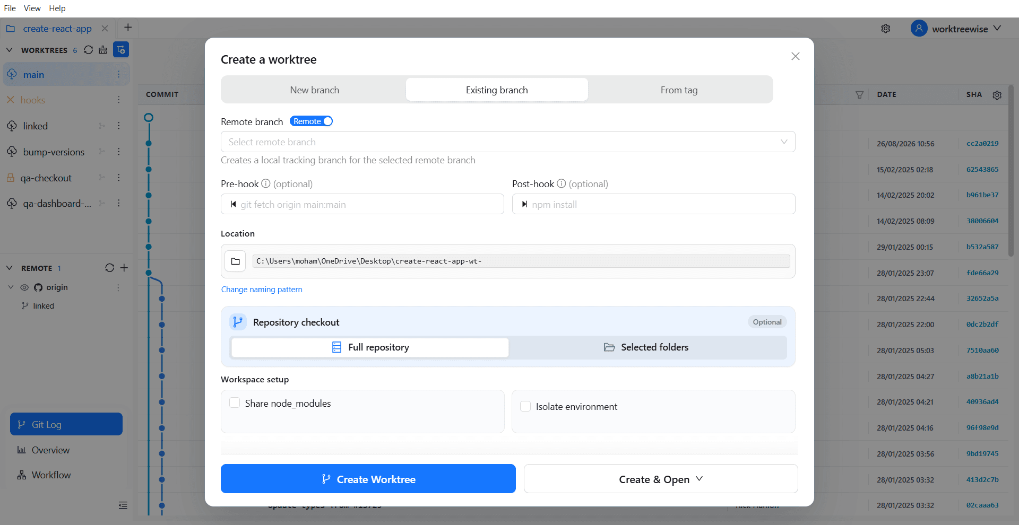Switch to the New branch tab
1019x525 pixels.
pyautogui.click(x=315, y=90)
